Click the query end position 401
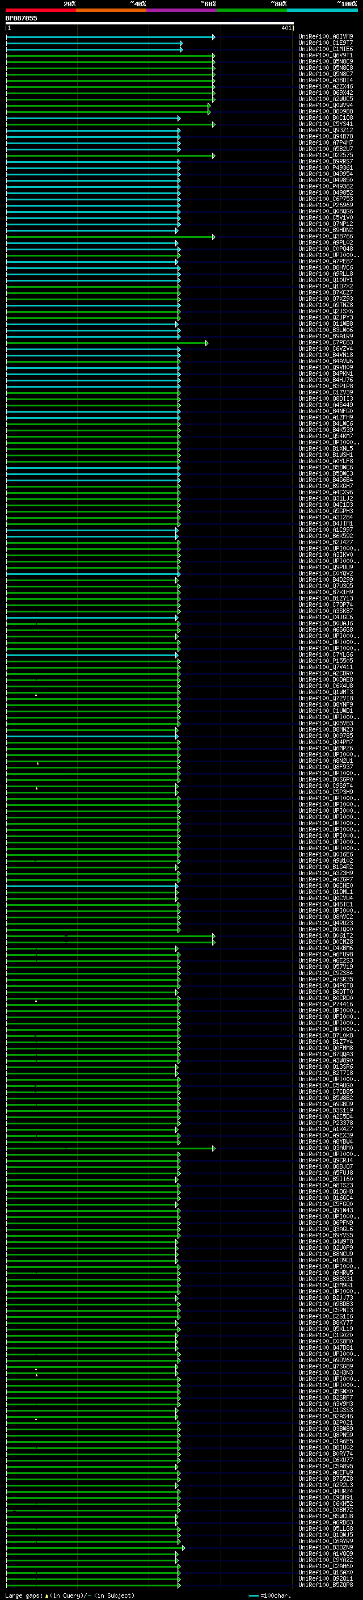 click(286, 28)
